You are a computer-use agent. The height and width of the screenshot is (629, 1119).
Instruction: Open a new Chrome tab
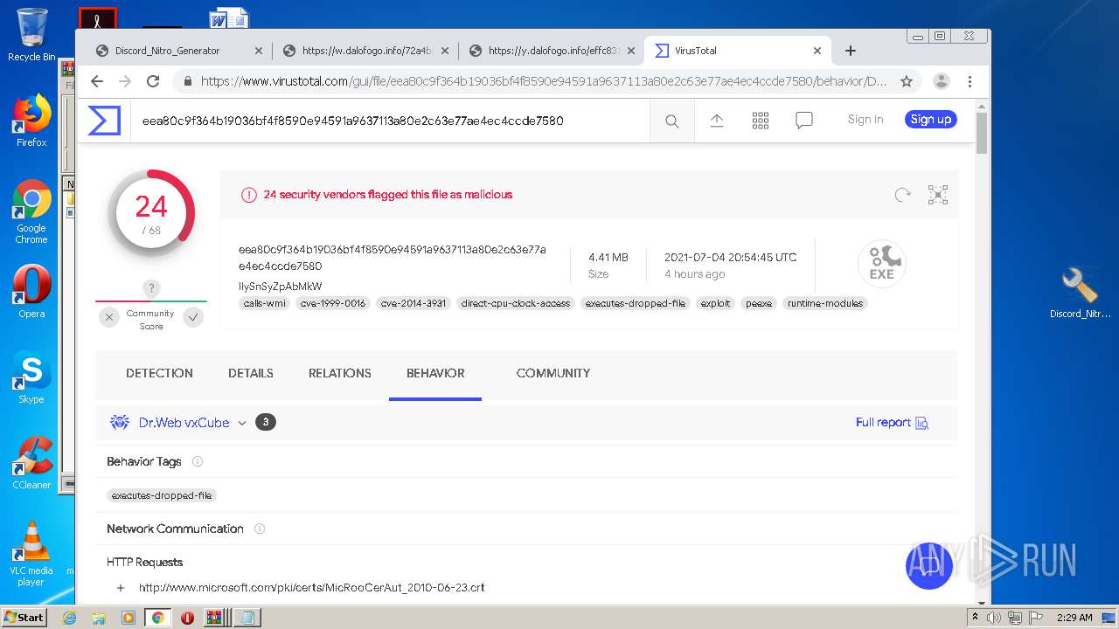click(851, 51)
